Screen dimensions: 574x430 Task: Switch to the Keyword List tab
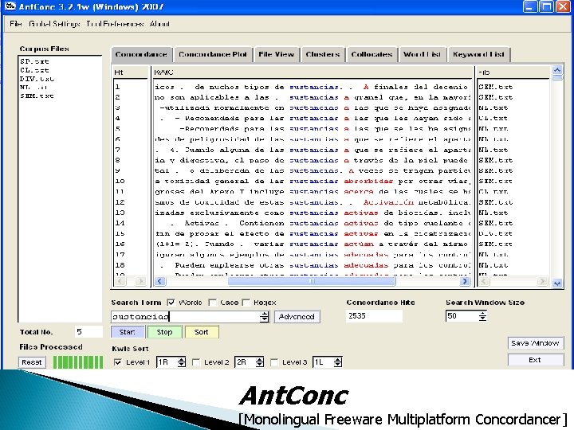(x=478, y=54)
